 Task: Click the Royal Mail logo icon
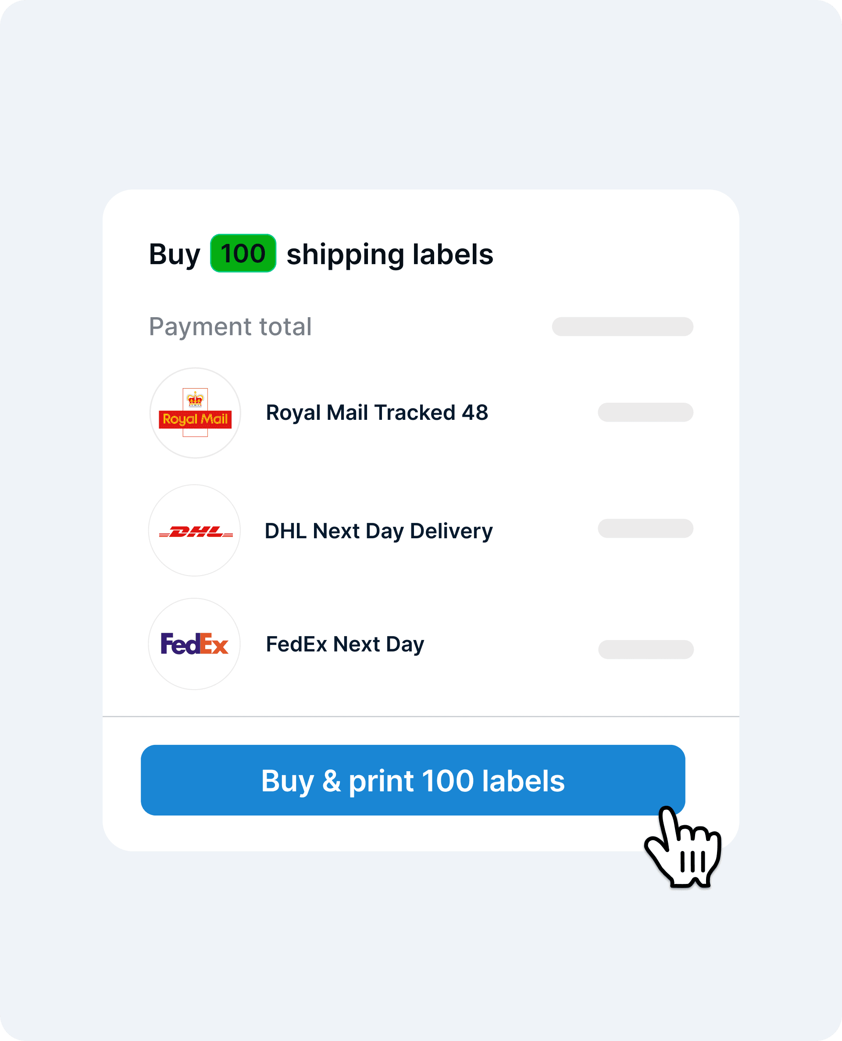click(x=195, y=413)
